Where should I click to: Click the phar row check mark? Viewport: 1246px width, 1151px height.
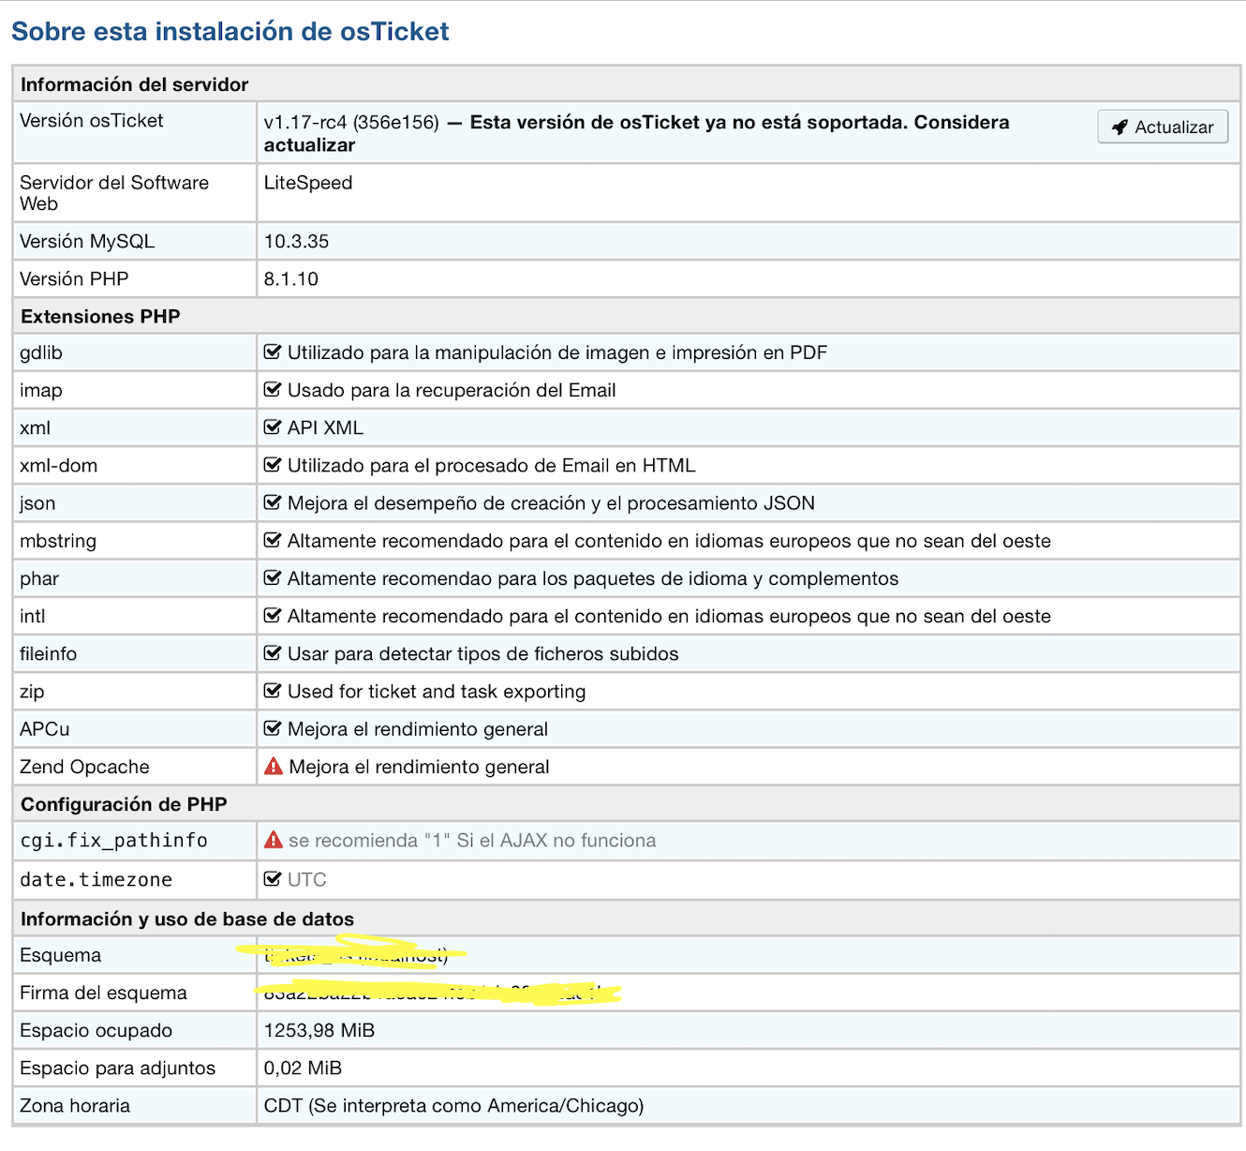click(273, 578)
